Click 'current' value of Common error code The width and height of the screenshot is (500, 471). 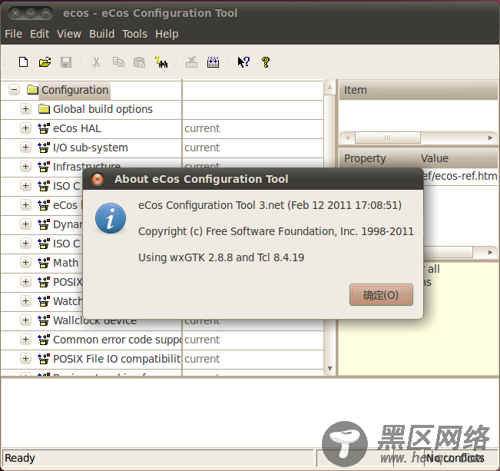[x=202, y=340]
